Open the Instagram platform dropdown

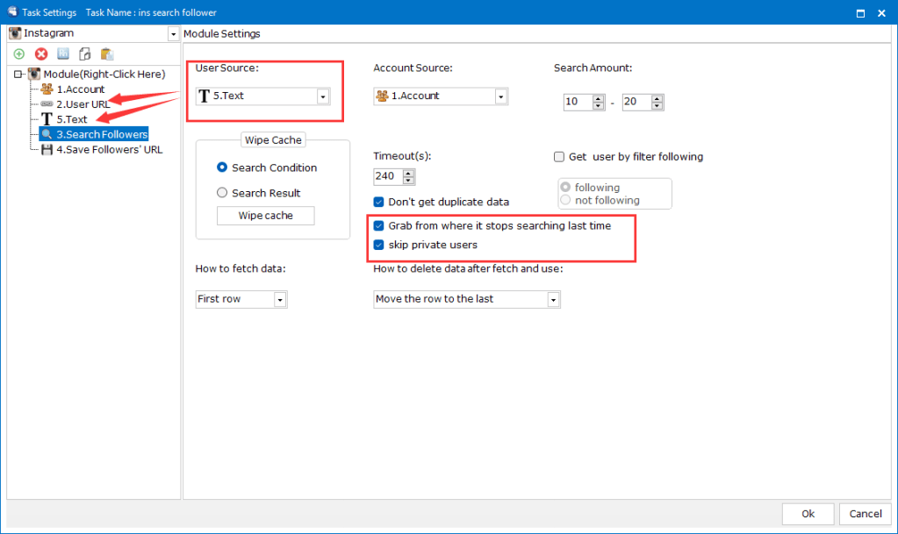point(173,33)
